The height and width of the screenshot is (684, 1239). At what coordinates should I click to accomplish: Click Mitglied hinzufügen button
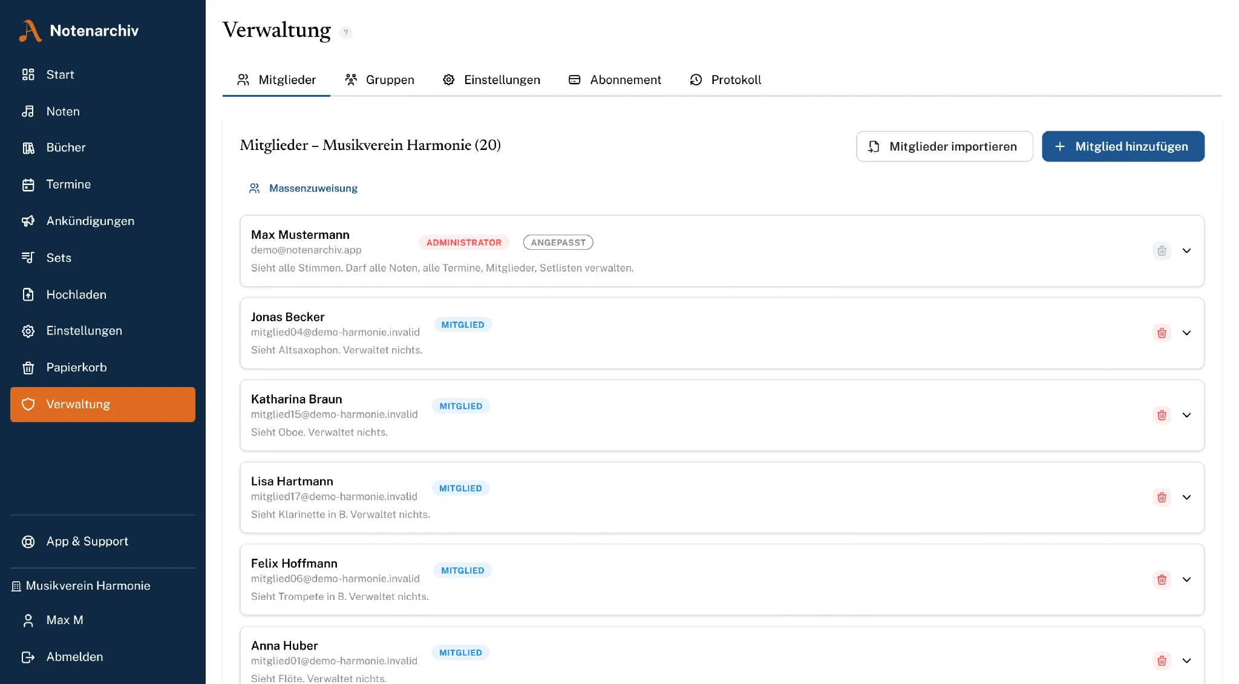point(1123,146)
